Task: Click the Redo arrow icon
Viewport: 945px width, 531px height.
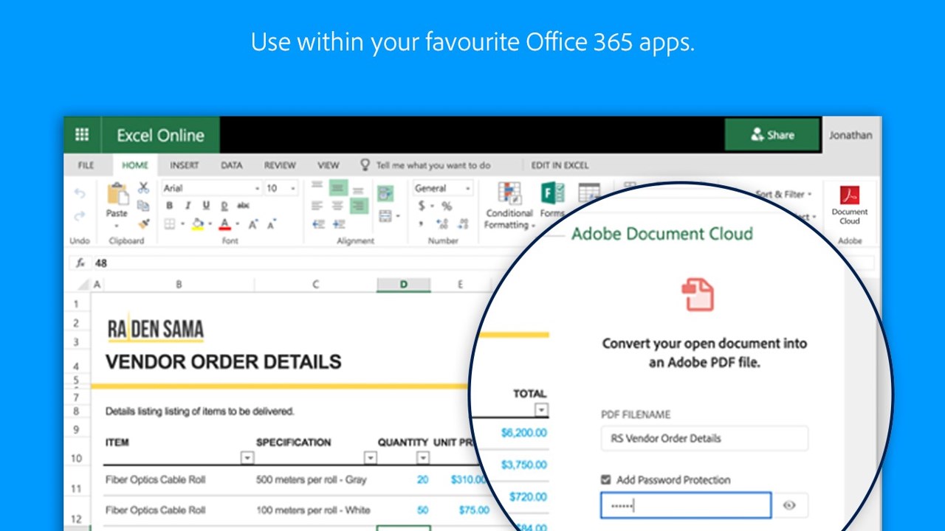Action: pos(80,215)
